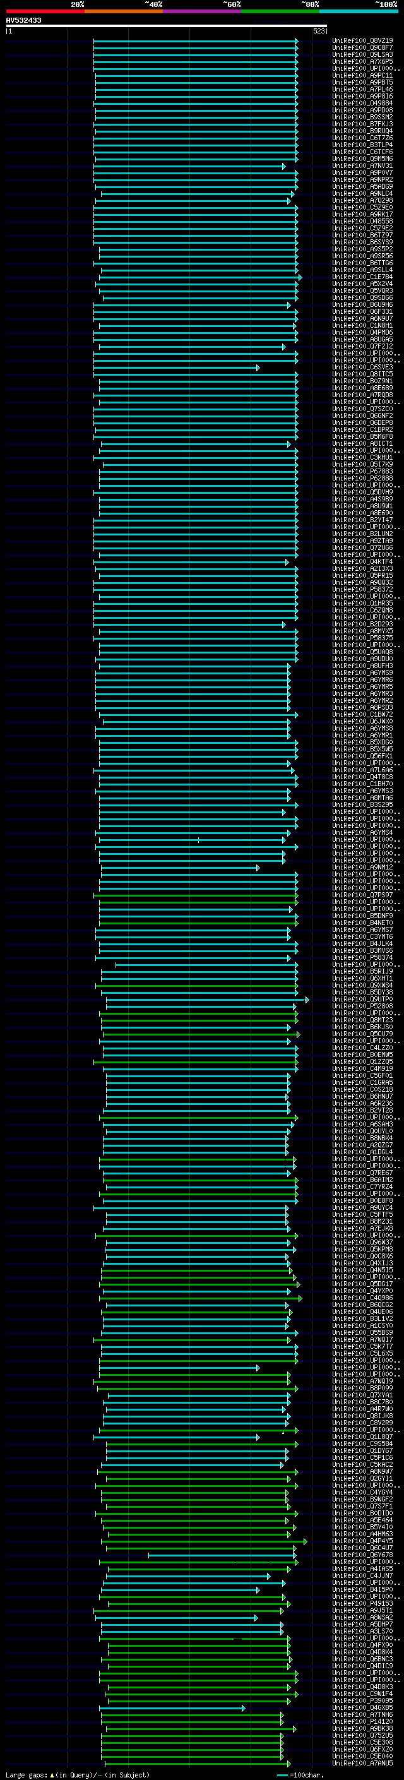Click the UniRef100_C4M919 label
The width and height of the screenshot is (404, 1780).
362,1069
